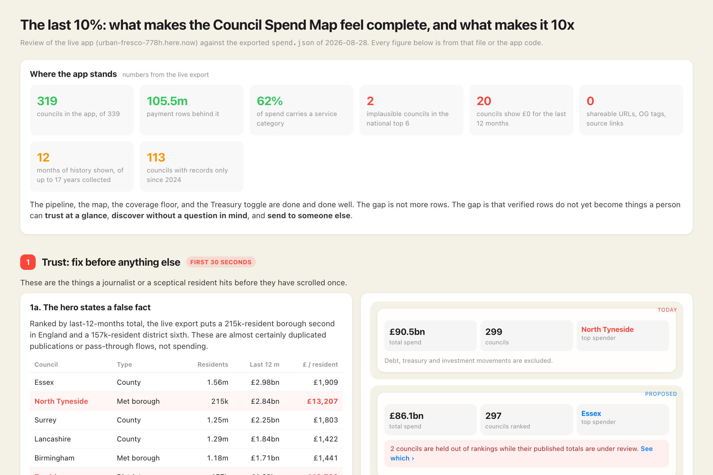Select the Essex top spender tile

[623, 419]
